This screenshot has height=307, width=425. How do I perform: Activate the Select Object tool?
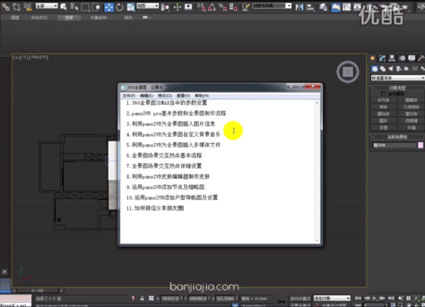pyautogui.click(x=63, y=7)
